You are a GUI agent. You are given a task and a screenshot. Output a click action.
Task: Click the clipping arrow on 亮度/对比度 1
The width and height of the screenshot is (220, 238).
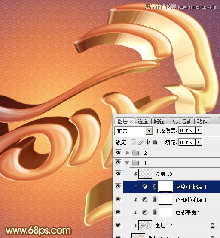click(x=136, y=187)
